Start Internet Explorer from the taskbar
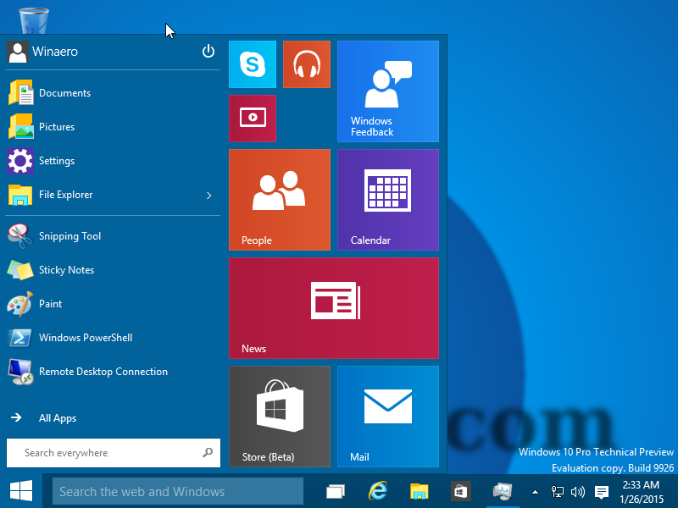 point(377,491)
